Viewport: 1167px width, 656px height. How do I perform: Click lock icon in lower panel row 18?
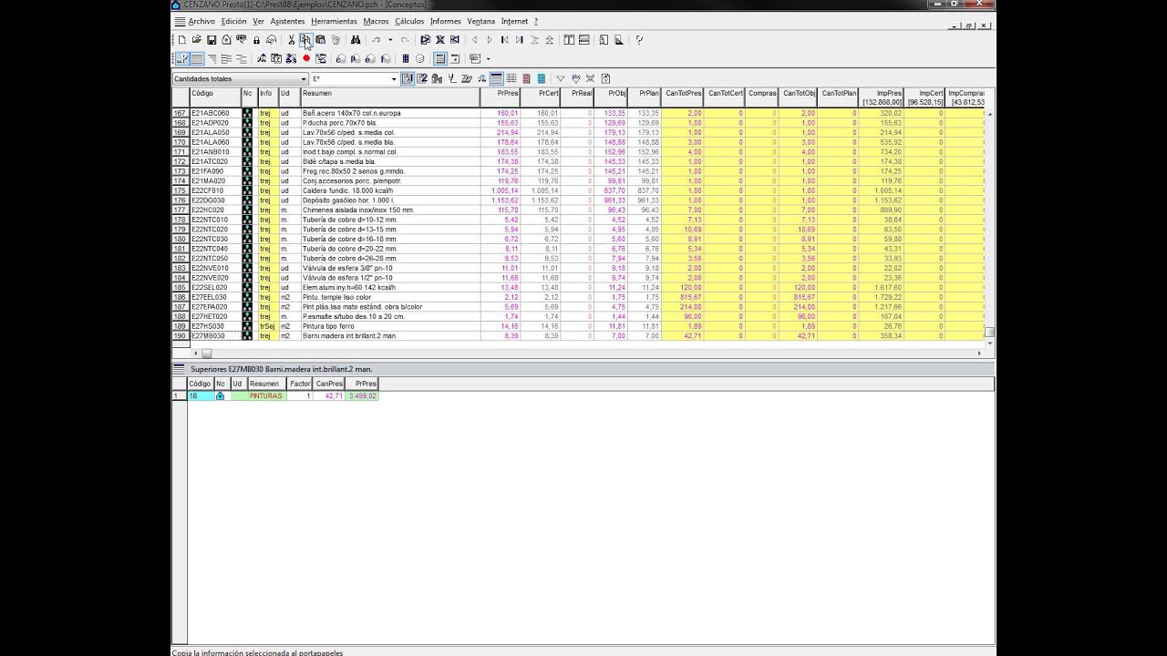[x=220, y=396]
